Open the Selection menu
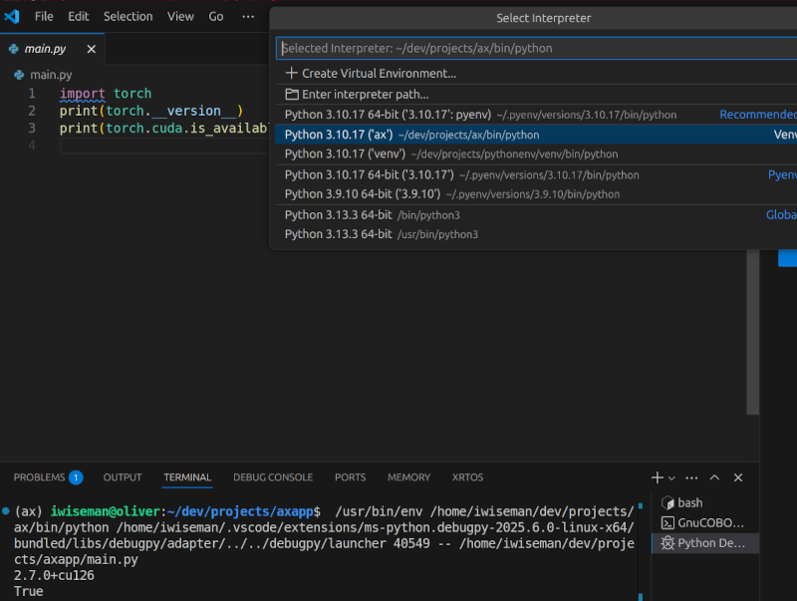797x601 pixels. point(129,17)
